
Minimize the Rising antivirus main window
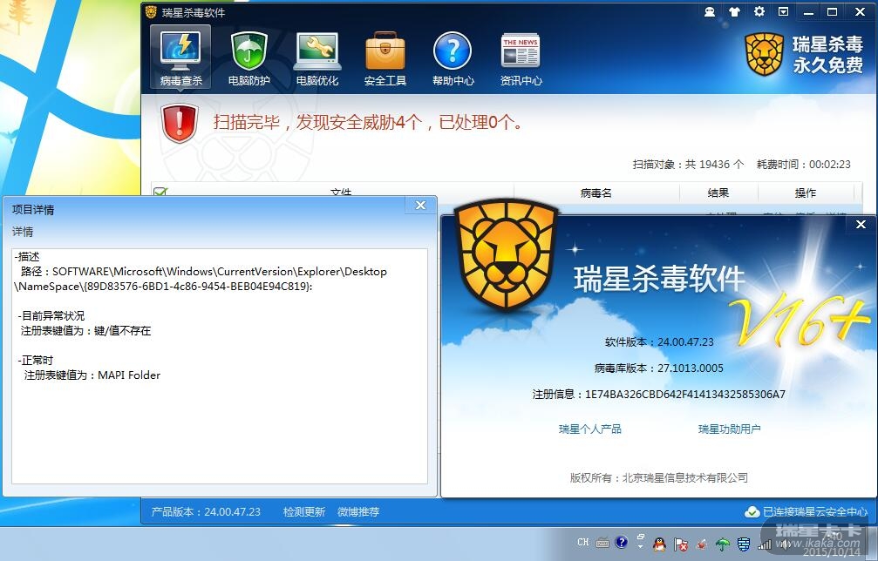point(808,11)
